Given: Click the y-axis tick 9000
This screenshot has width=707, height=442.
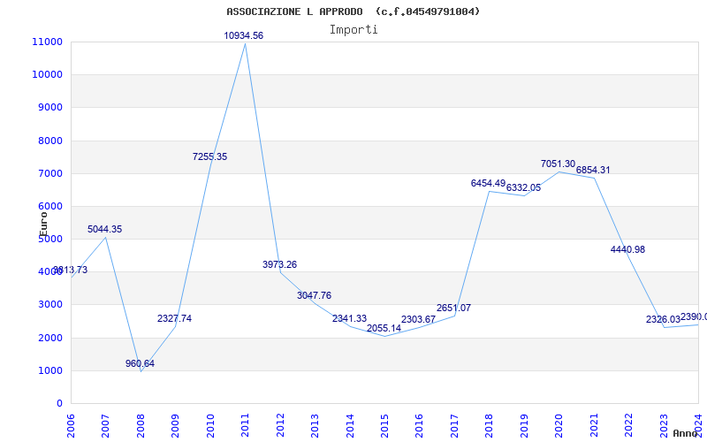Looking at the screenshot, I should [x=49, y=107].
